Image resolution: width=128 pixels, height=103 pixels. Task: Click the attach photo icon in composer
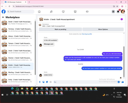coord(44,82)
